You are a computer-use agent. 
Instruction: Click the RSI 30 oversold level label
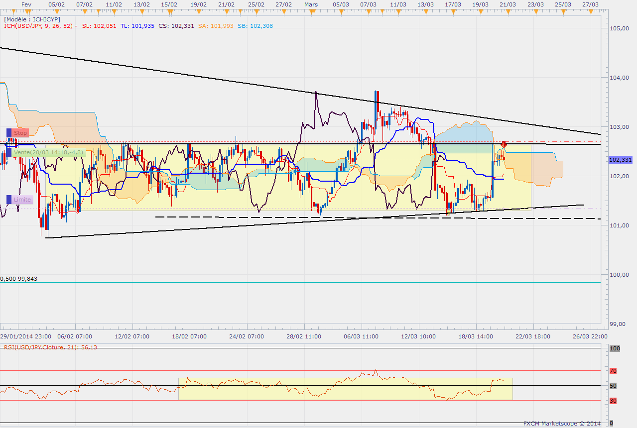click(613, 400)
